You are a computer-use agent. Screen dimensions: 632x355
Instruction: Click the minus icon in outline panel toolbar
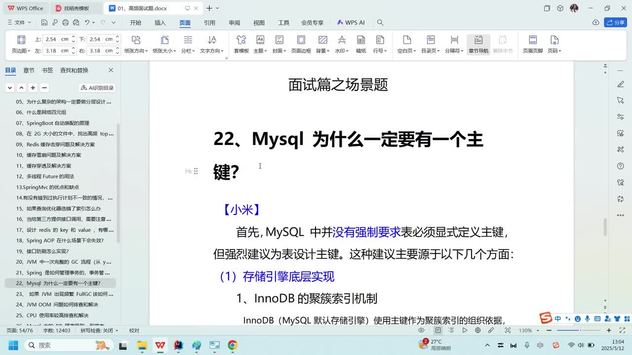click(44, 88)
